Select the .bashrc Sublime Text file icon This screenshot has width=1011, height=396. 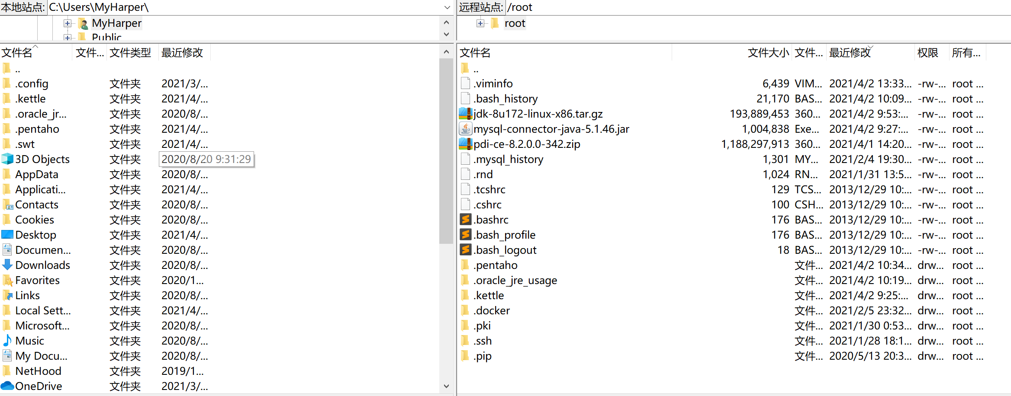click(465, 219)
